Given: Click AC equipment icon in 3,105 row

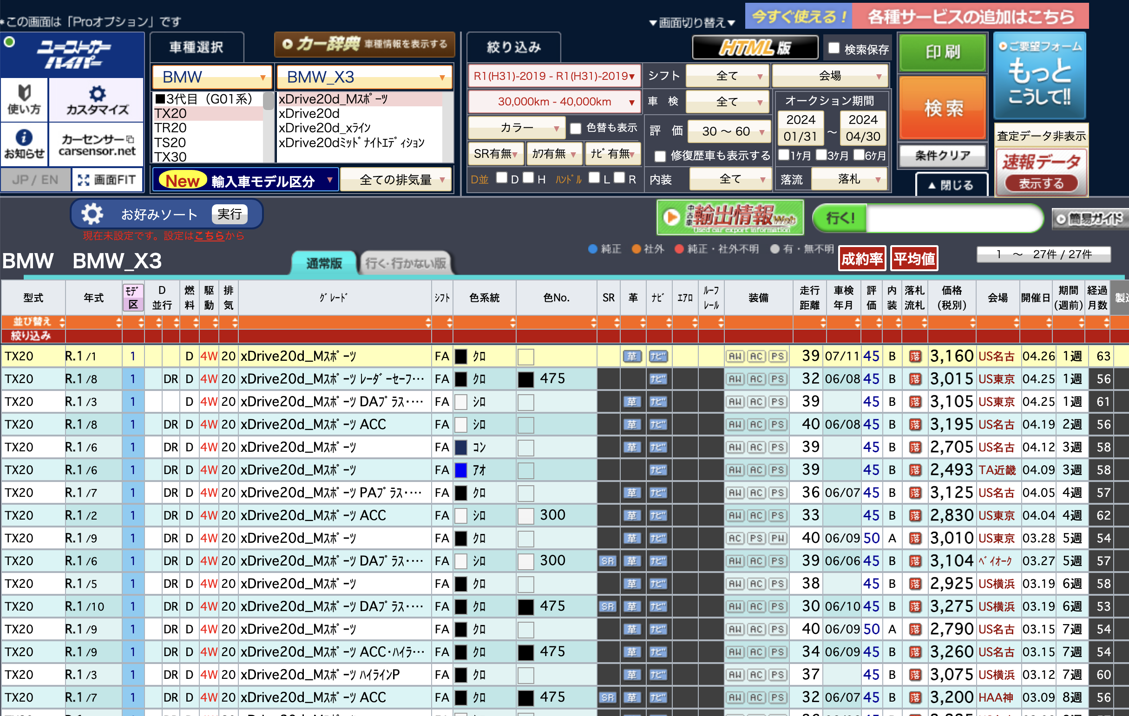Looking at the screenshot, I should 756,402.
